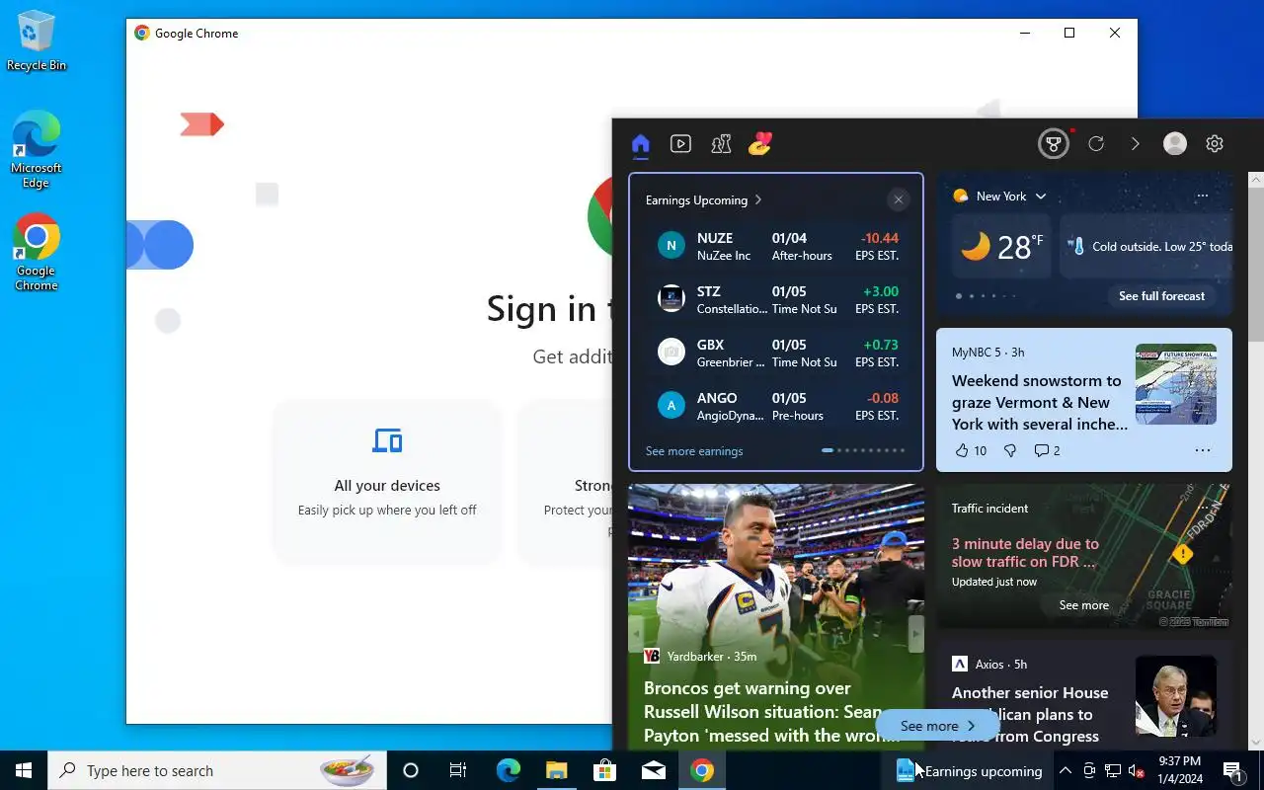Click the traffic warning marker on map

pos(1182,554)
